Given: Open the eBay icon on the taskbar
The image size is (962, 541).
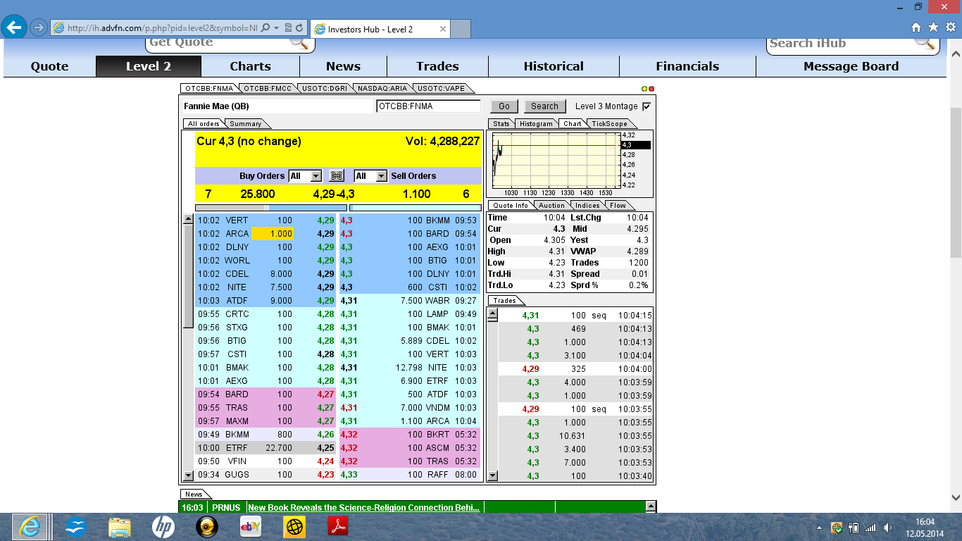Looking at the screenshot, I should point(251,526).
